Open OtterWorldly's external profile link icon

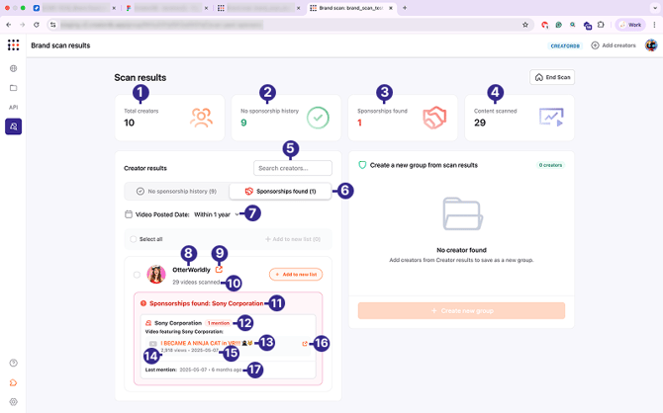point(219,269)
